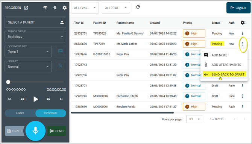Click the Select a Patient field
The width and height of the screenshot is (252, 144).
point(35,22)
